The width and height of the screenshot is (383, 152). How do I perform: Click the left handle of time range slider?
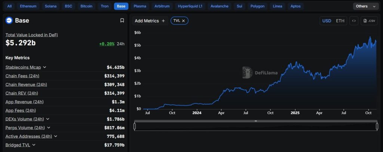[x=135, y=126]
